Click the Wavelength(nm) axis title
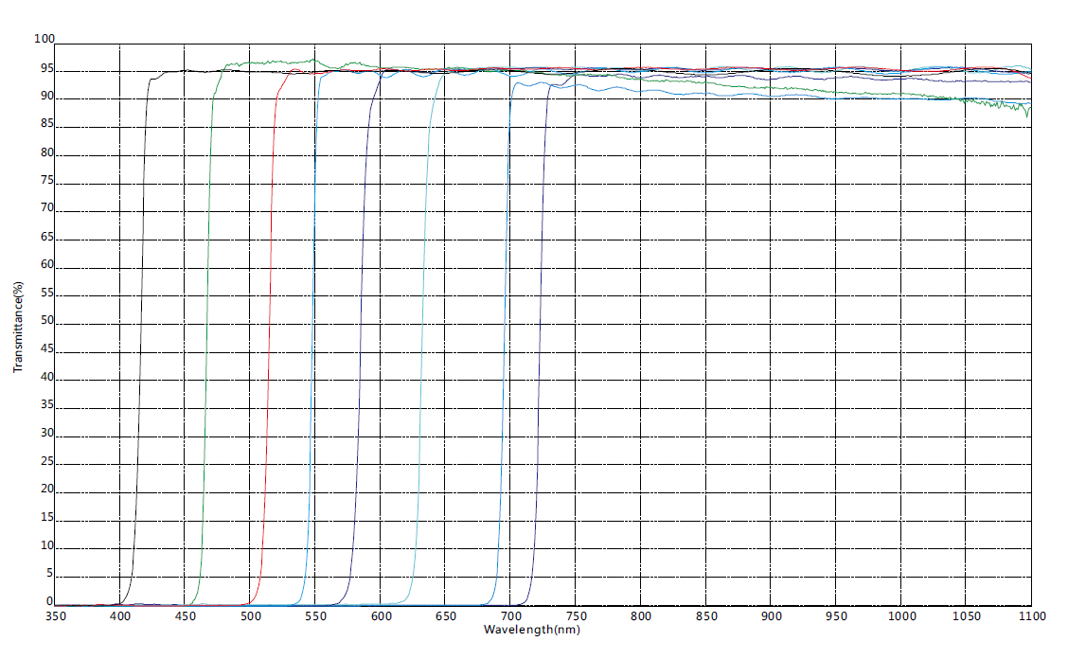 [531, 630]
